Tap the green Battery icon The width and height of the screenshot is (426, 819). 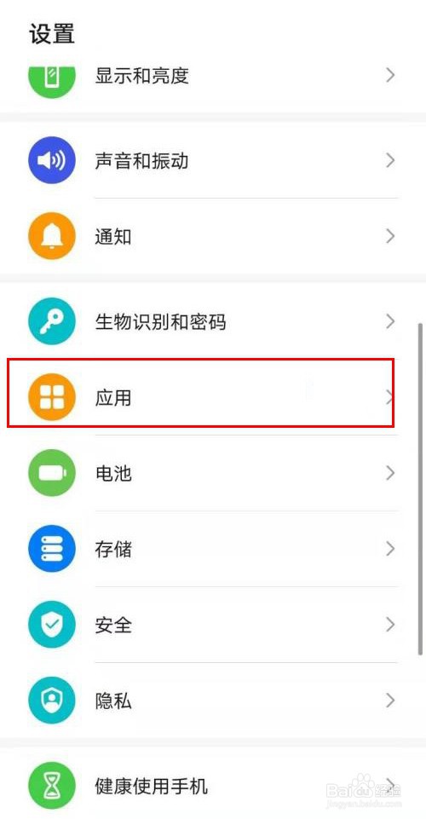(52, 473)
